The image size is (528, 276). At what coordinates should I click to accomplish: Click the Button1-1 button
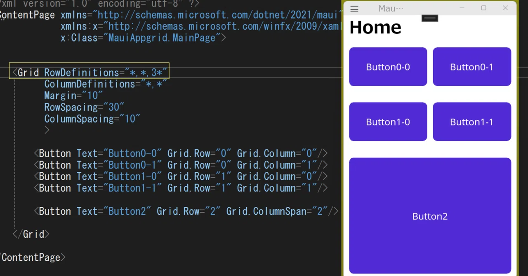(472, 122)
